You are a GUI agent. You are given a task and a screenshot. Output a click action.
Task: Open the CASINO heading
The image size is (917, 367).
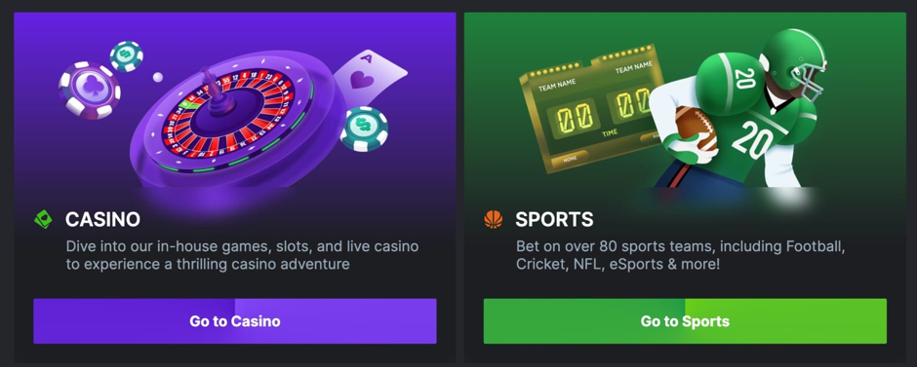click(103, 219)
